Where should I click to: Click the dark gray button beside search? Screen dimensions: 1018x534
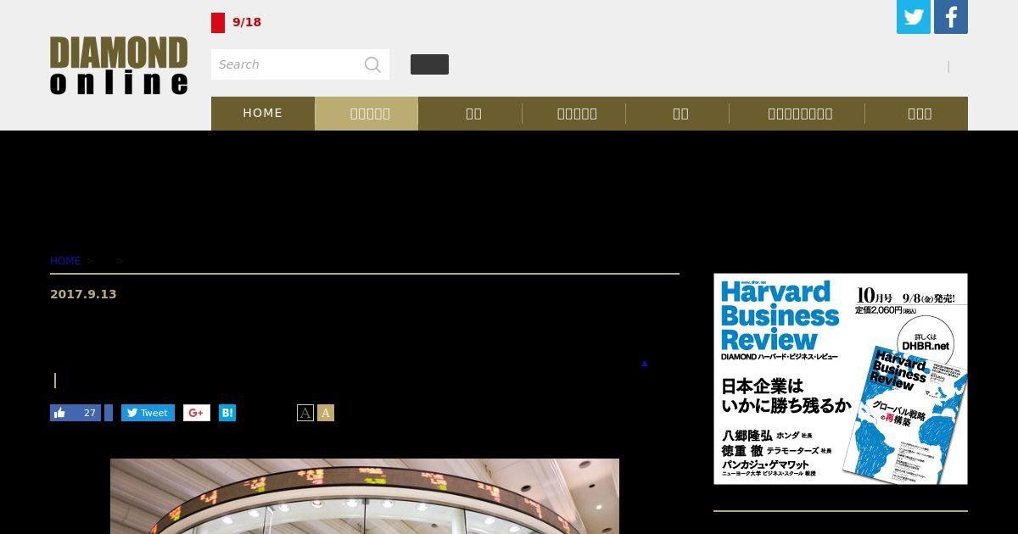coord(429,64)
